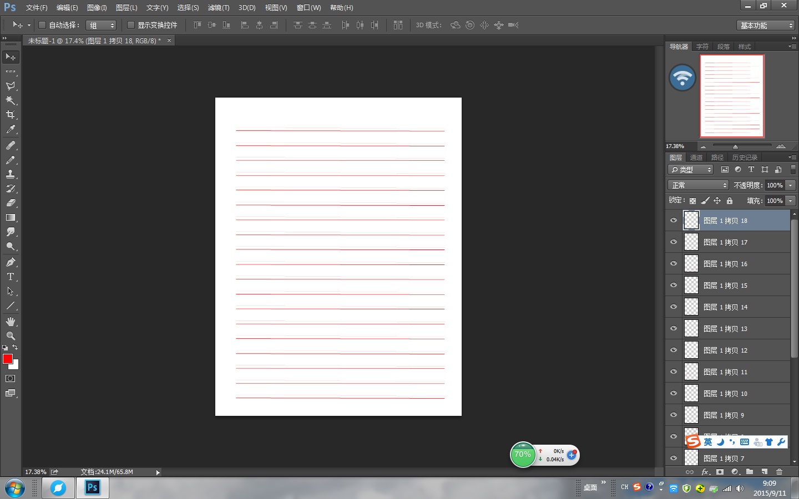Hide layer 图层 1 拷贝 16
Screen dimensions: 799x499
click(x=674, y=263)
